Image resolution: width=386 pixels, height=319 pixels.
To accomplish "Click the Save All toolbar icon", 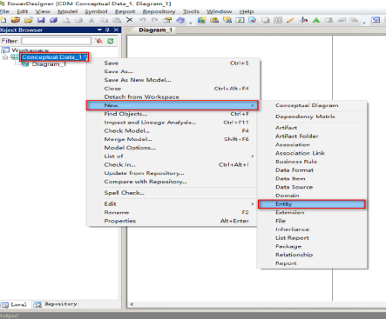I will [x=53, y=20].
